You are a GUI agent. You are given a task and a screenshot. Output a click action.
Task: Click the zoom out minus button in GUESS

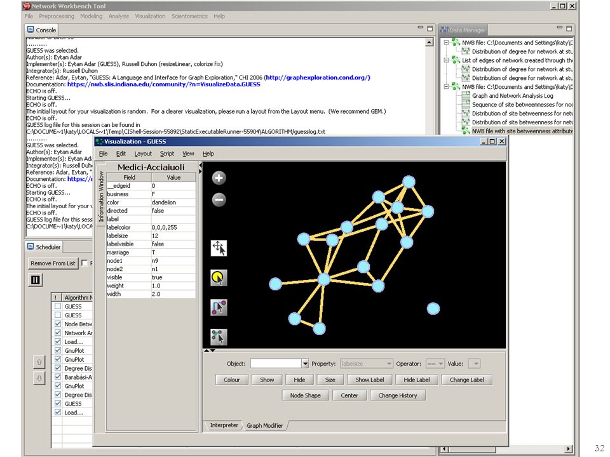(x=219, y=200)
